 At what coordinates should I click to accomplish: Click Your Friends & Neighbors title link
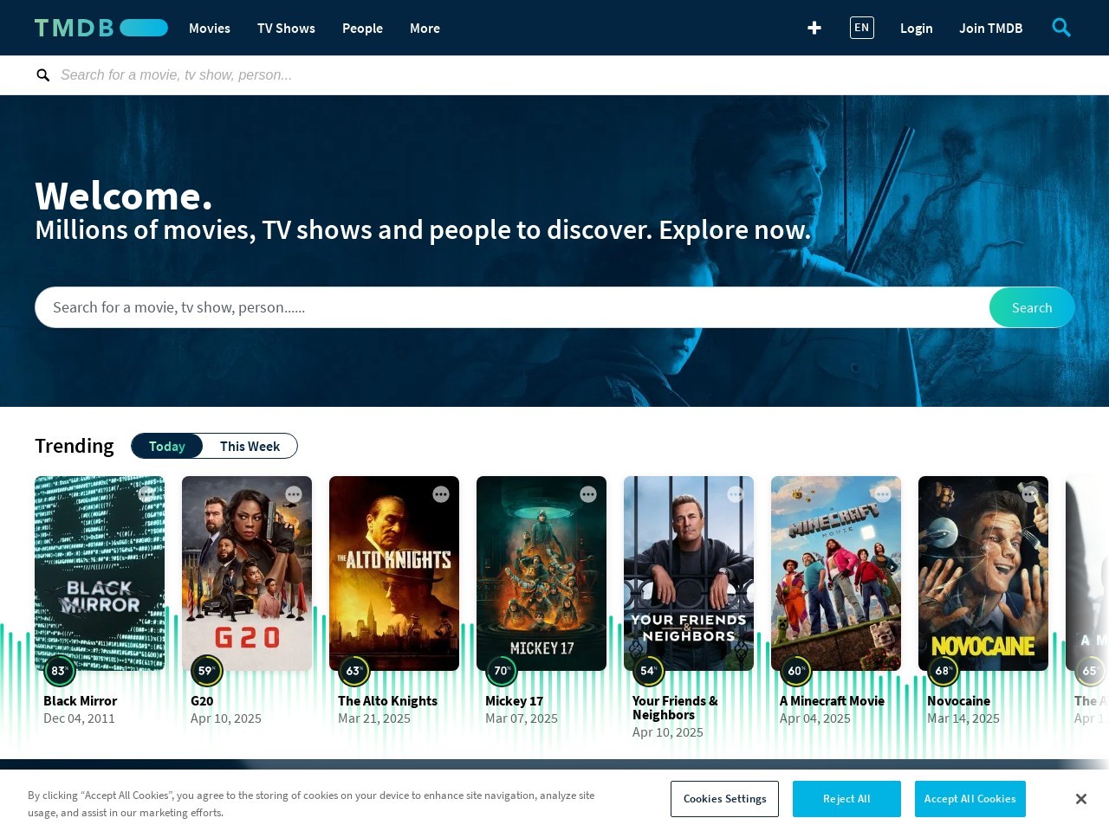click(x=675, y=708)
